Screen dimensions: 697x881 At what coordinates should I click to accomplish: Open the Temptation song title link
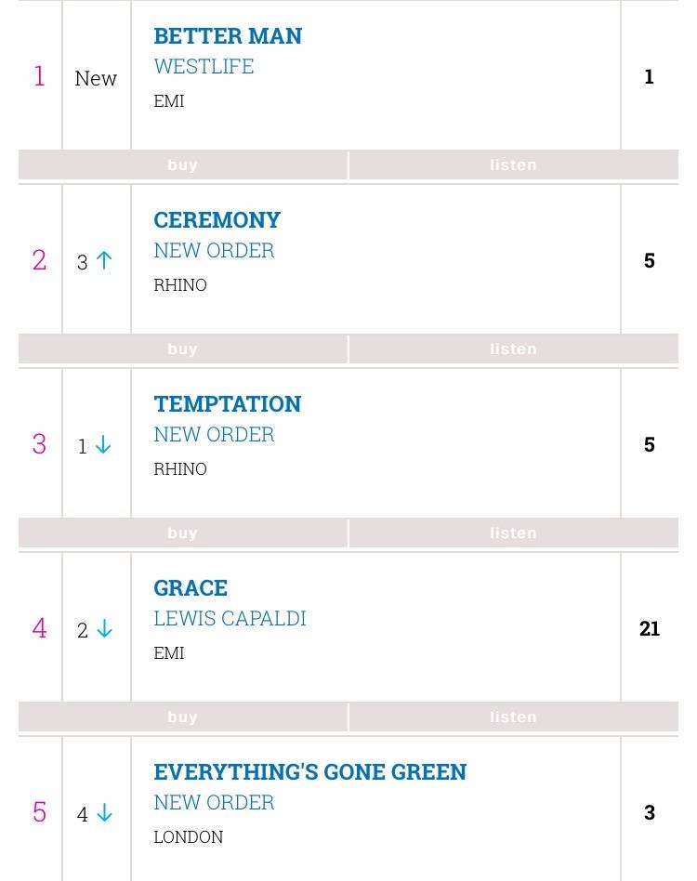tap(227, 404)
